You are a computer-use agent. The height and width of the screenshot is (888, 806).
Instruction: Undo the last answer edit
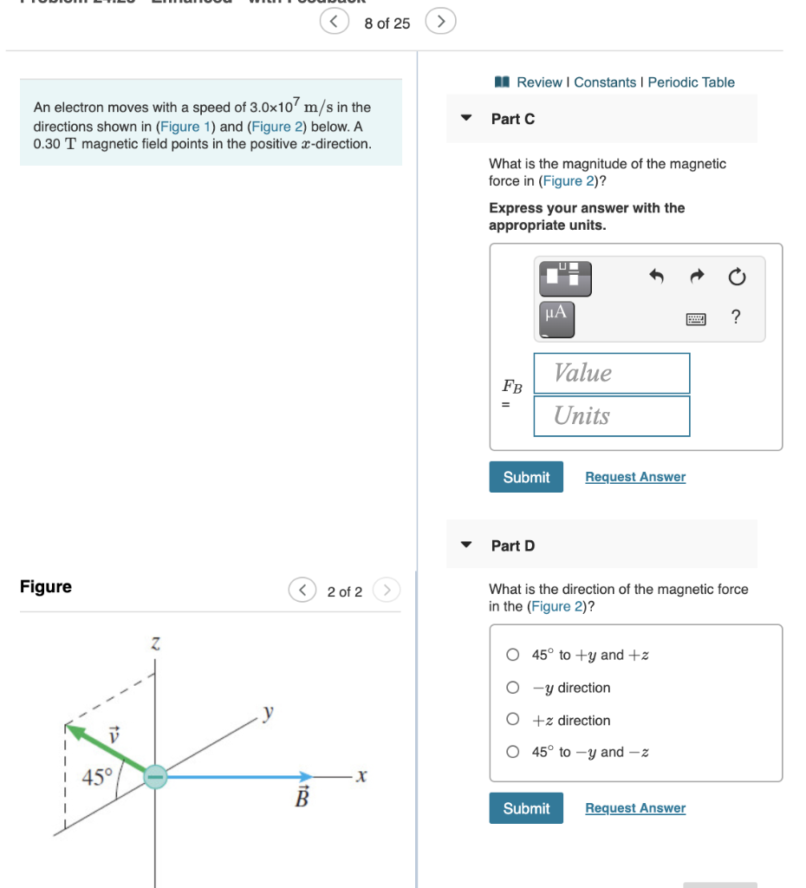point(656,276)
